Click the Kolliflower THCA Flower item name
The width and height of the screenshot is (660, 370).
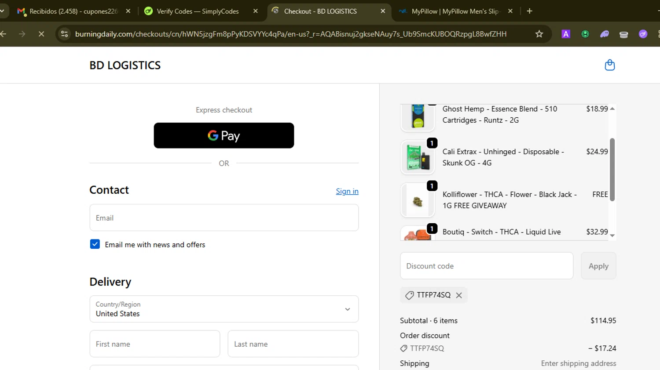tap(510, 200)
